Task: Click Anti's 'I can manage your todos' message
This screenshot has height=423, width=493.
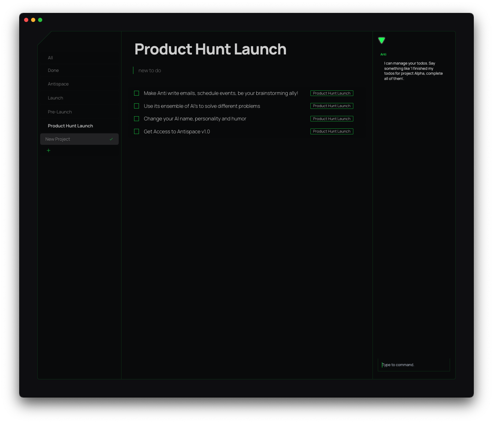Action: coord(413,71)
